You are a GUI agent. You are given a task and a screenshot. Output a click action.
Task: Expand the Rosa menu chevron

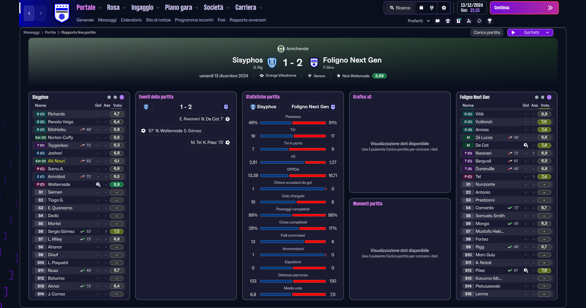coord(124,8)
